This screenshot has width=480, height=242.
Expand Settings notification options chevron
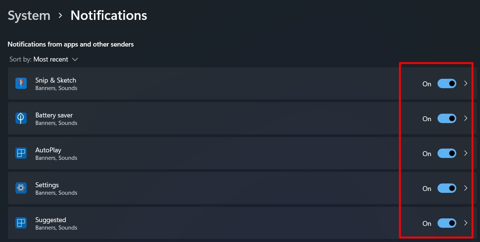tap(466, 188)
